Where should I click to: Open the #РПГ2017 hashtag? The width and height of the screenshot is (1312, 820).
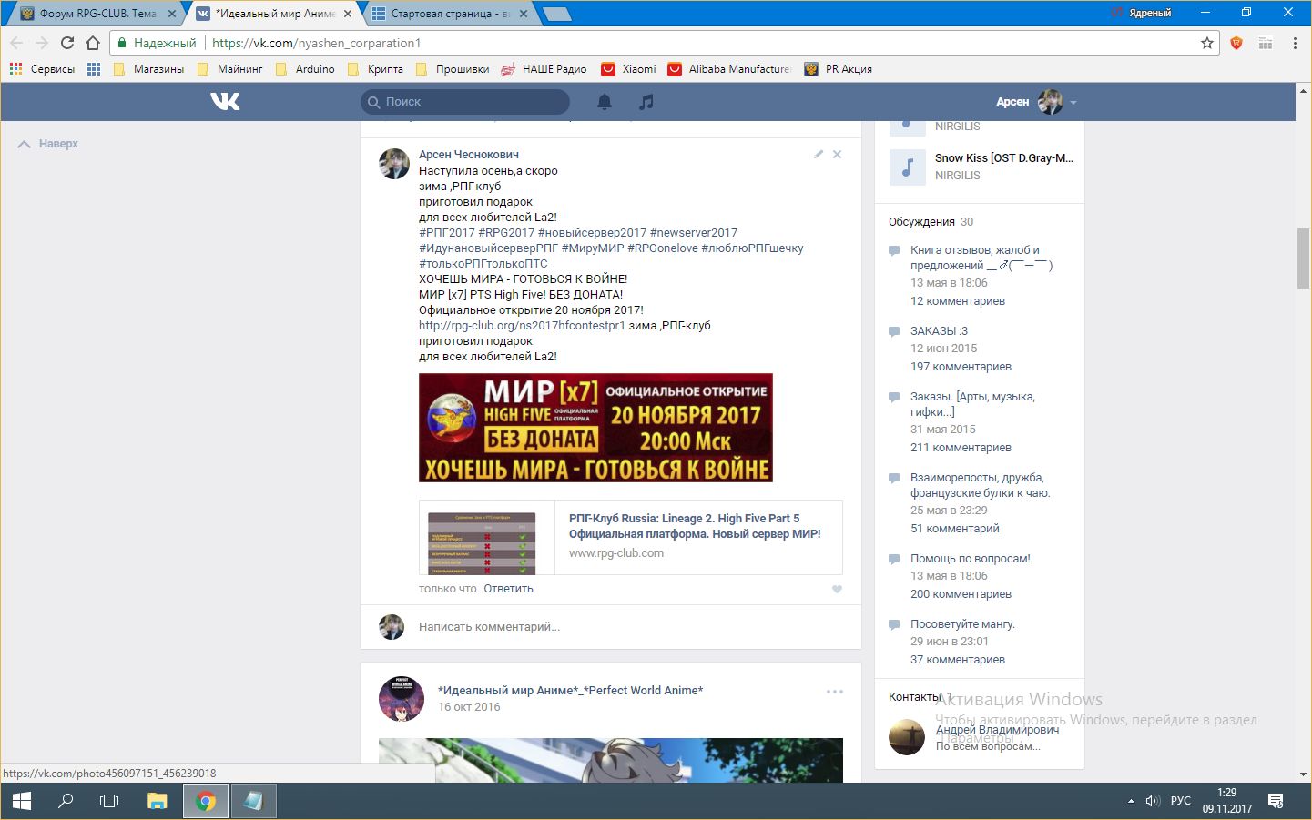[447, 233]
